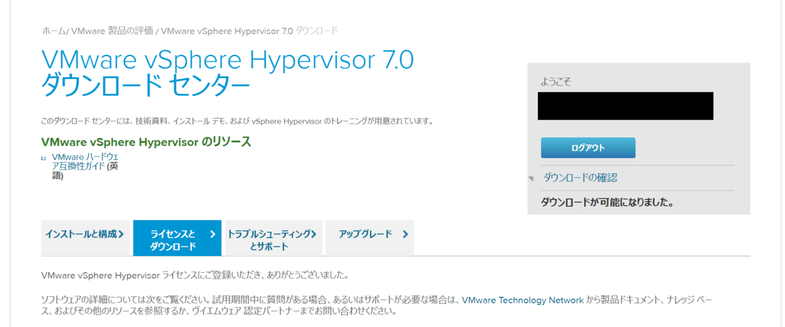785x327 pixels.
Task: Click the ダウンロードが可能になりました。 status text
Action: coord(608,202)
